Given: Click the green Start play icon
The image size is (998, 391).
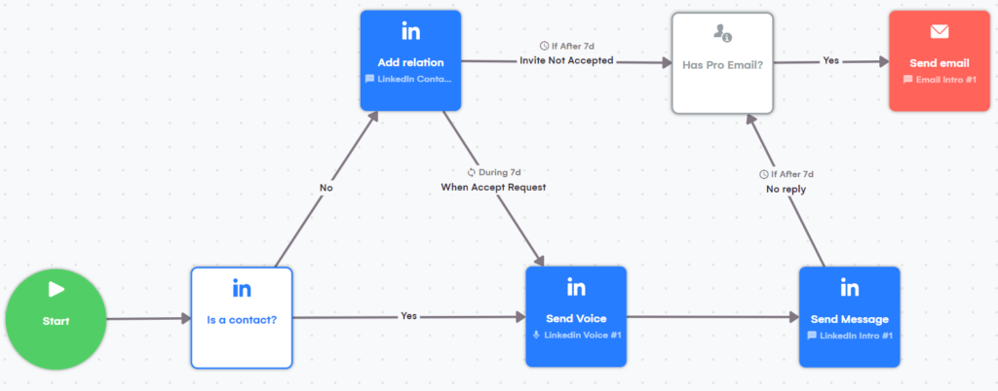Looking at the screenshot, I should pyautogui.click(x=56, y=290).
